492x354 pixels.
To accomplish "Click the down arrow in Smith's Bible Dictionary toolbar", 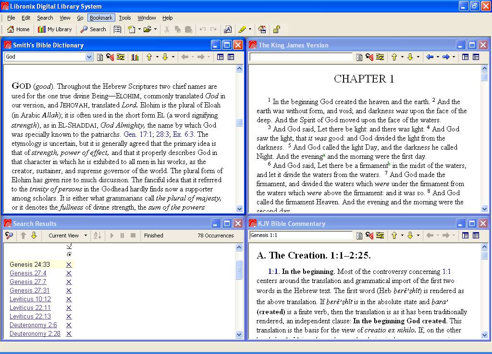I will [x=165, y=57].
